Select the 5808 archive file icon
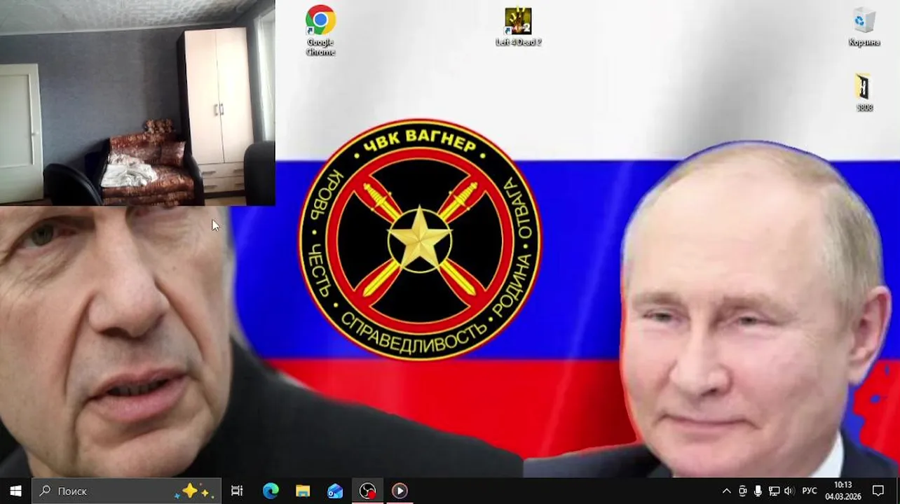 [864, 92]
